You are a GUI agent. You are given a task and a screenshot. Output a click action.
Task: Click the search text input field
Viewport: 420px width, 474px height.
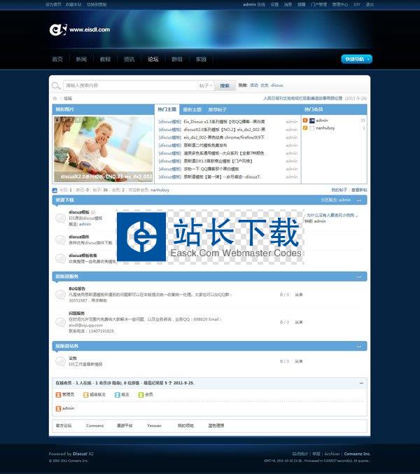[x=130, y=85]
